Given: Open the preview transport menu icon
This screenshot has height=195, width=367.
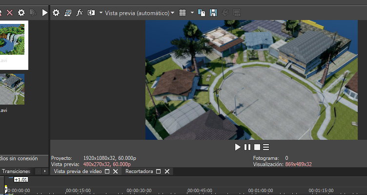Looking at the screenshot, I should [266, 147].
